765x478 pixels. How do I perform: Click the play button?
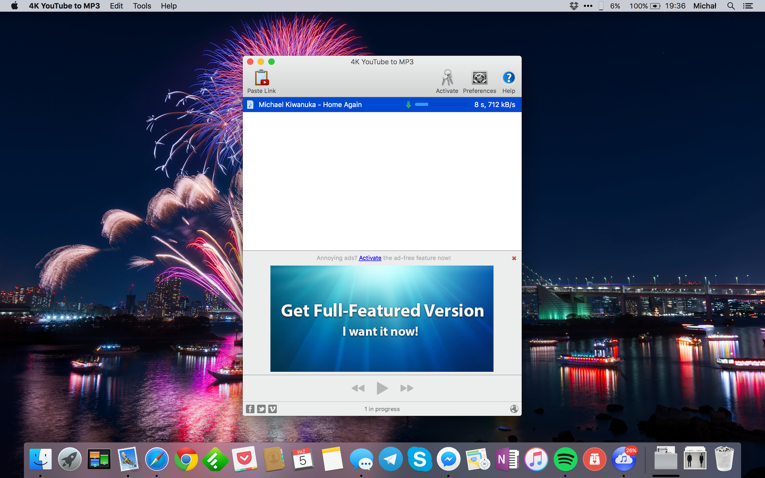tap(382, 388)
